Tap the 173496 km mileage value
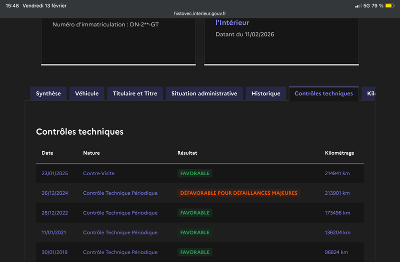This screenshot has width=400, height=262. tap(337, 213)
